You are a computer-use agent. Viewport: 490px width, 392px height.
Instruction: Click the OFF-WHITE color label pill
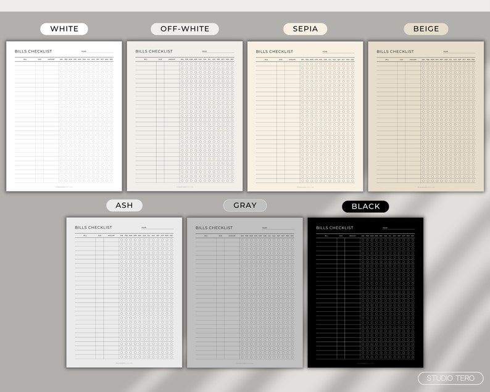click(185, 29)
